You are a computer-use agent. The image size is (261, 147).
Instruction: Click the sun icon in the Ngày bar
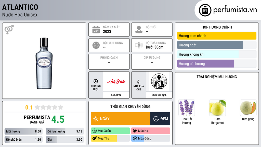coord(96,119)
